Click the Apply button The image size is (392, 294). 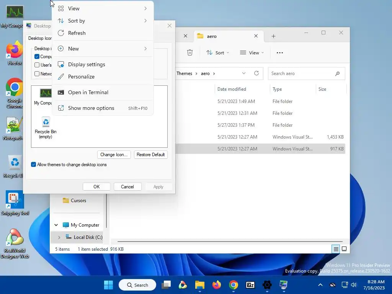click(x=158, y=187)
